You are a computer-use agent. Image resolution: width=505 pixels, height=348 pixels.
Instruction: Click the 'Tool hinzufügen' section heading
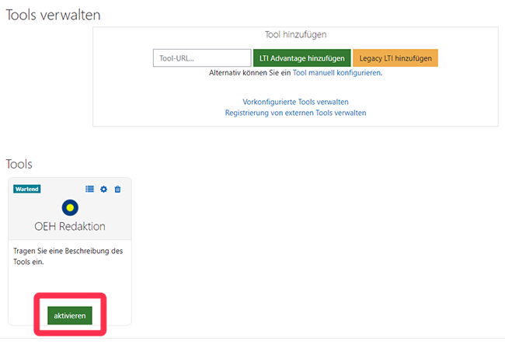[295, 35]
